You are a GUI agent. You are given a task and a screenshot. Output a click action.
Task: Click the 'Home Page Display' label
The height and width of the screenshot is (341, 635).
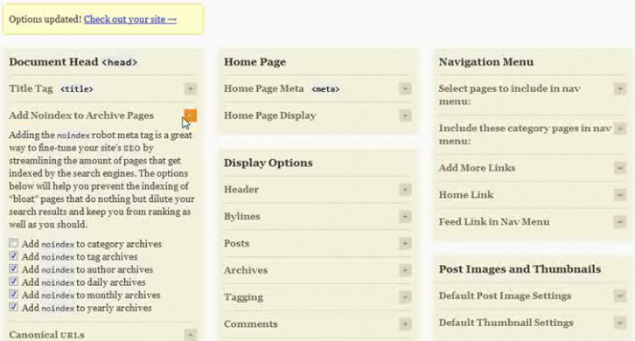[269, 115]
